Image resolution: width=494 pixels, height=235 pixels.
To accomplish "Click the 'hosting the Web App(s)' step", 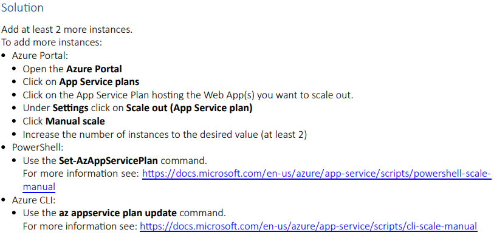I will 188,95.
